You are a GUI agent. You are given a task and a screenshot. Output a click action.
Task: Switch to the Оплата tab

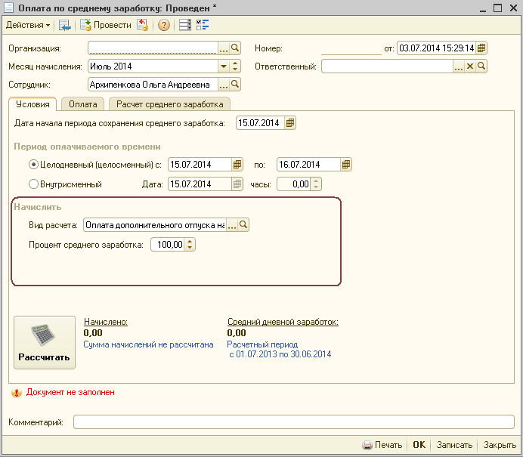82,104
